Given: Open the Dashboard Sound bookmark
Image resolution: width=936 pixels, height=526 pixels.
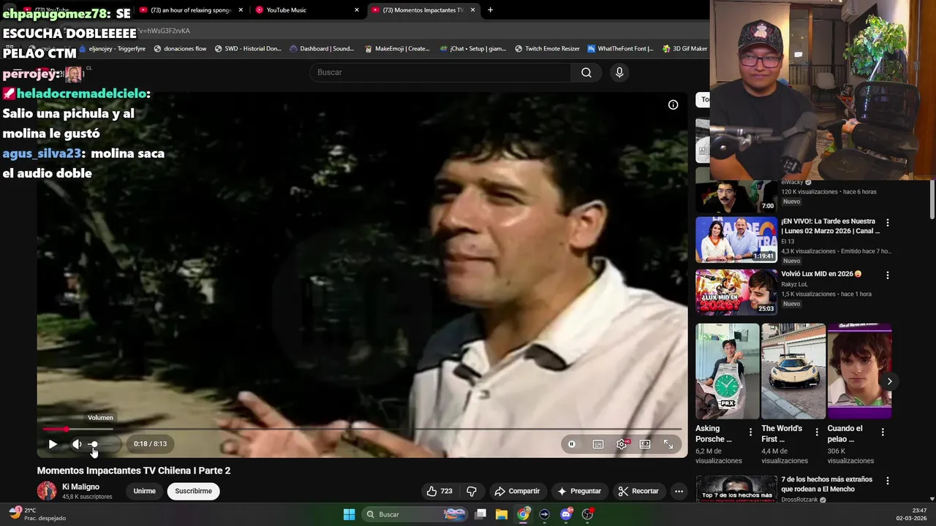Looking at the screenshot, I should pyautogui.click(x=322, y=49).
